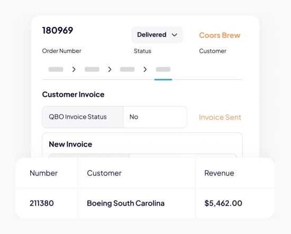This screenshot has height=234, width=291.
Task: Open the Delivered status dropdown
Action: coord(157,35)
